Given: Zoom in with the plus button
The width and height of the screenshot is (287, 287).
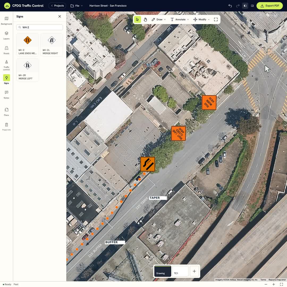Looking at the screenshot, I should coord(273,284).
